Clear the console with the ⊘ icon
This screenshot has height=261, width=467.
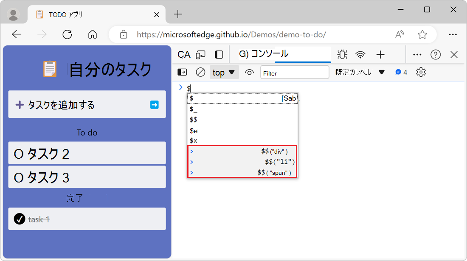[x=200, y=72]
